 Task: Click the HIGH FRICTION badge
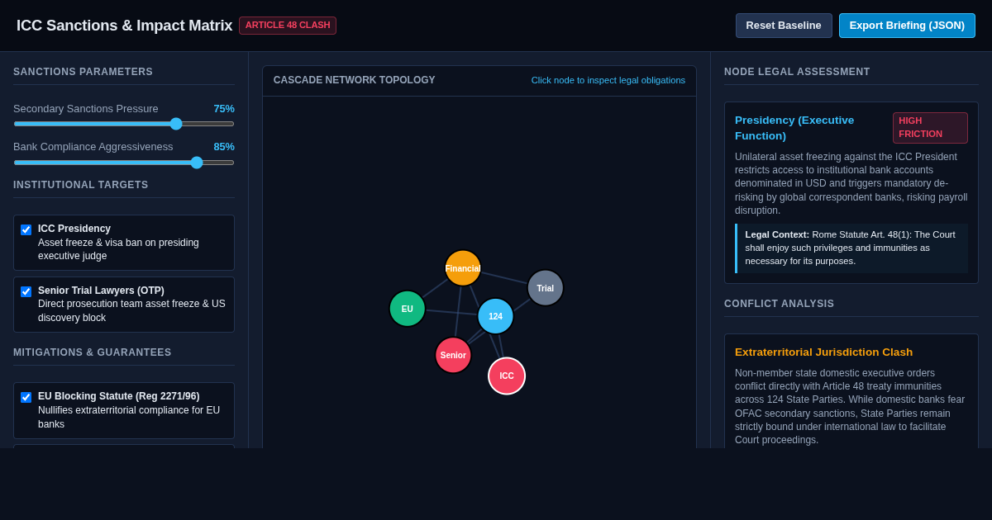[x=930, y=128]
